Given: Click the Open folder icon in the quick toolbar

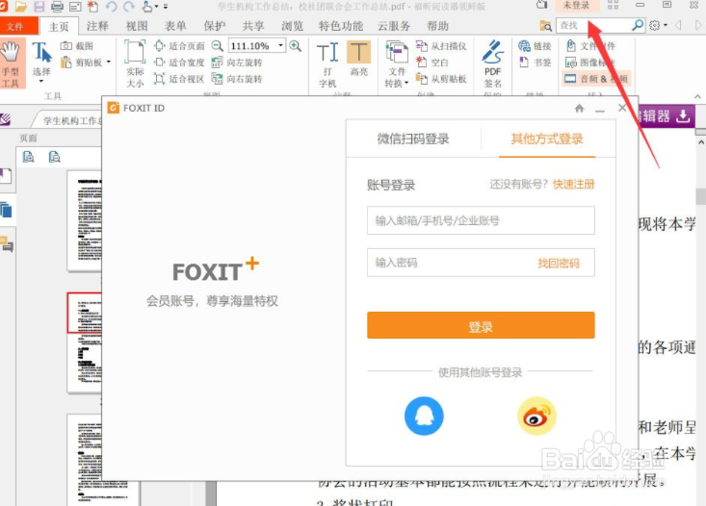Looking at the screenshot, I should tap(20, 7).
